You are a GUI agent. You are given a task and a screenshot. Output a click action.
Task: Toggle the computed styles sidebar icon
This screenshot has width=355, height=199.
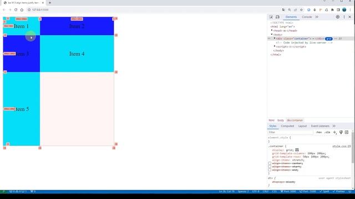click(x=347, y=132)
